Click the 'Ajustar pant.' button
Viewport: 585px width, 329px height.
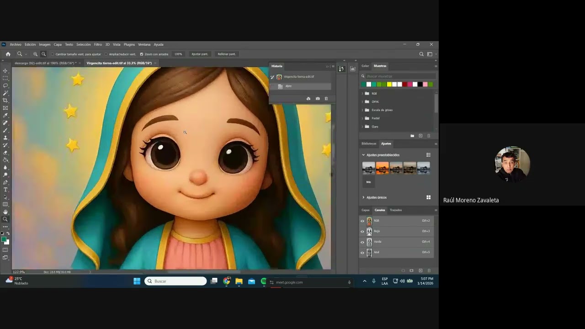click(200, 54)
